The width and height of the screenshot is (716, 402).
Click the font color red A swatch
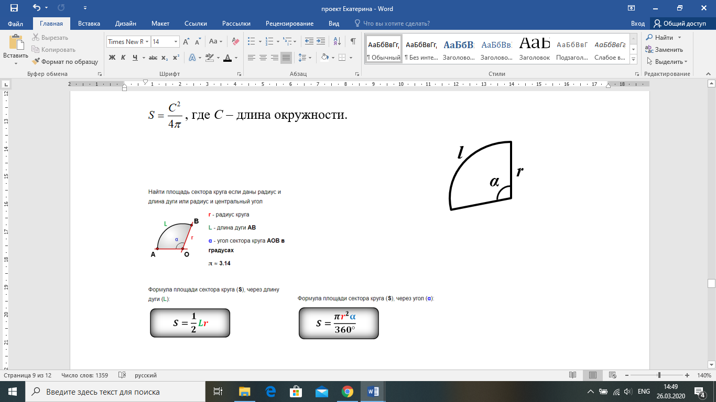227,58
